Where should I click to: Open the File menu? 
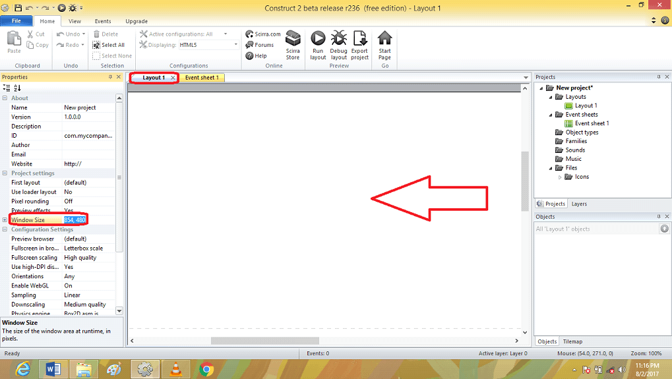[x=16, y=20]
